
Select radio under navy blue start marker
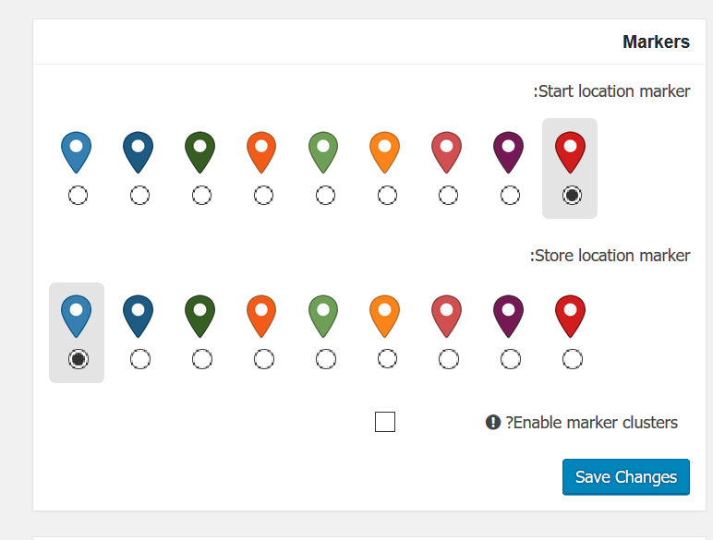tap(139, 196)
